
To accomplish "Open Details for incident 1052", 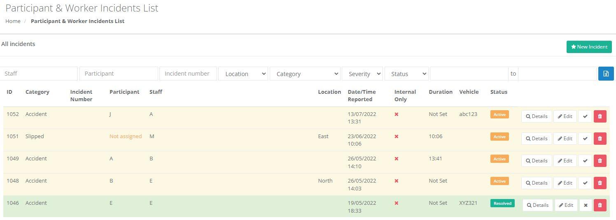I will tap(536, 116).
